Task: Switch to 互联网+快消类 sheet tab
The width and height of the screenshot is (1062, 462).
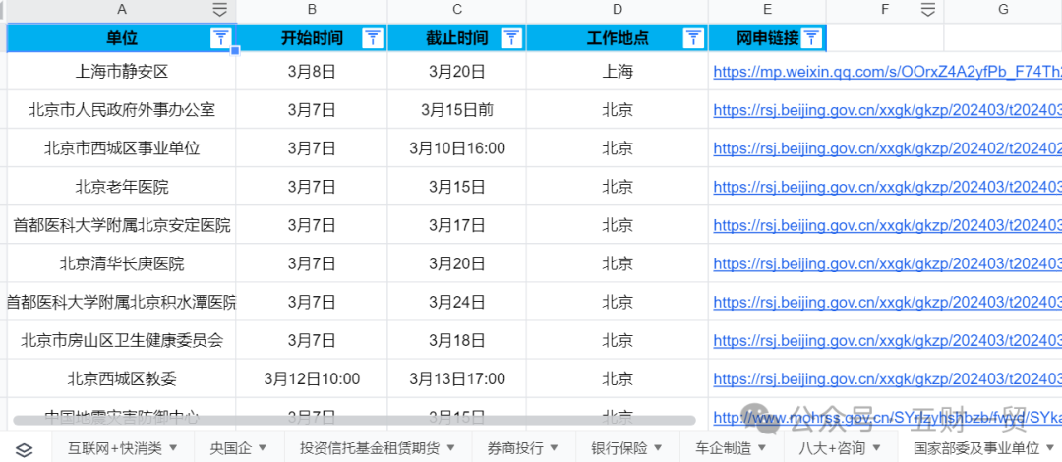Action: pyautogui.click(x=115, y=448)
